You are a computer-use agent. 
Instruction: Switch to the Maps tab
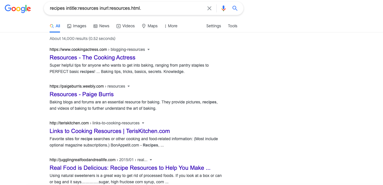coord(150,26)
